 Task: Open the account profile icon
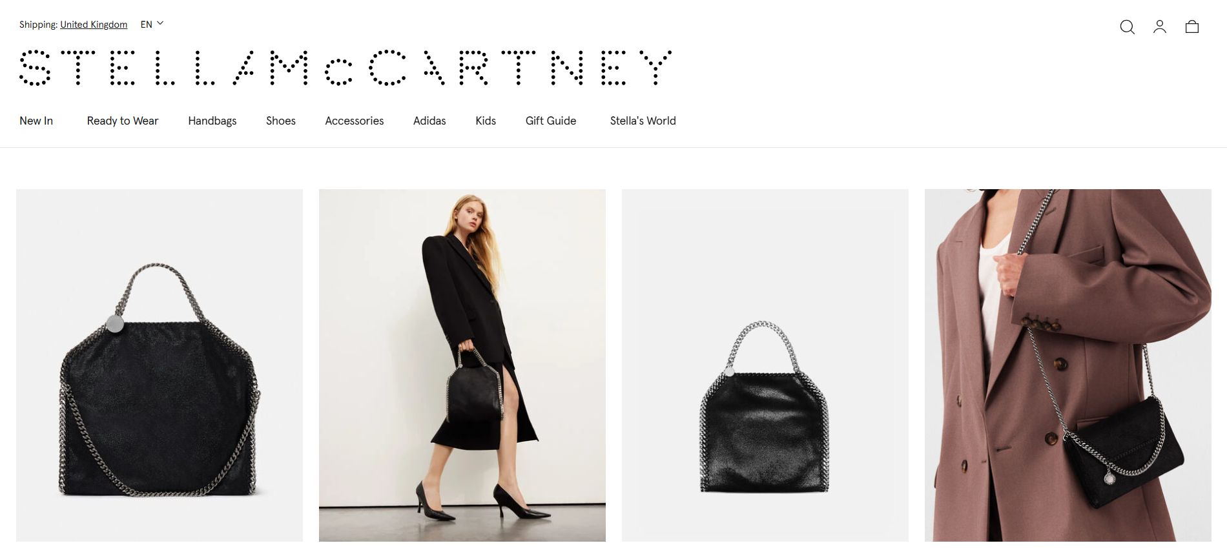tap(1160, 26)
